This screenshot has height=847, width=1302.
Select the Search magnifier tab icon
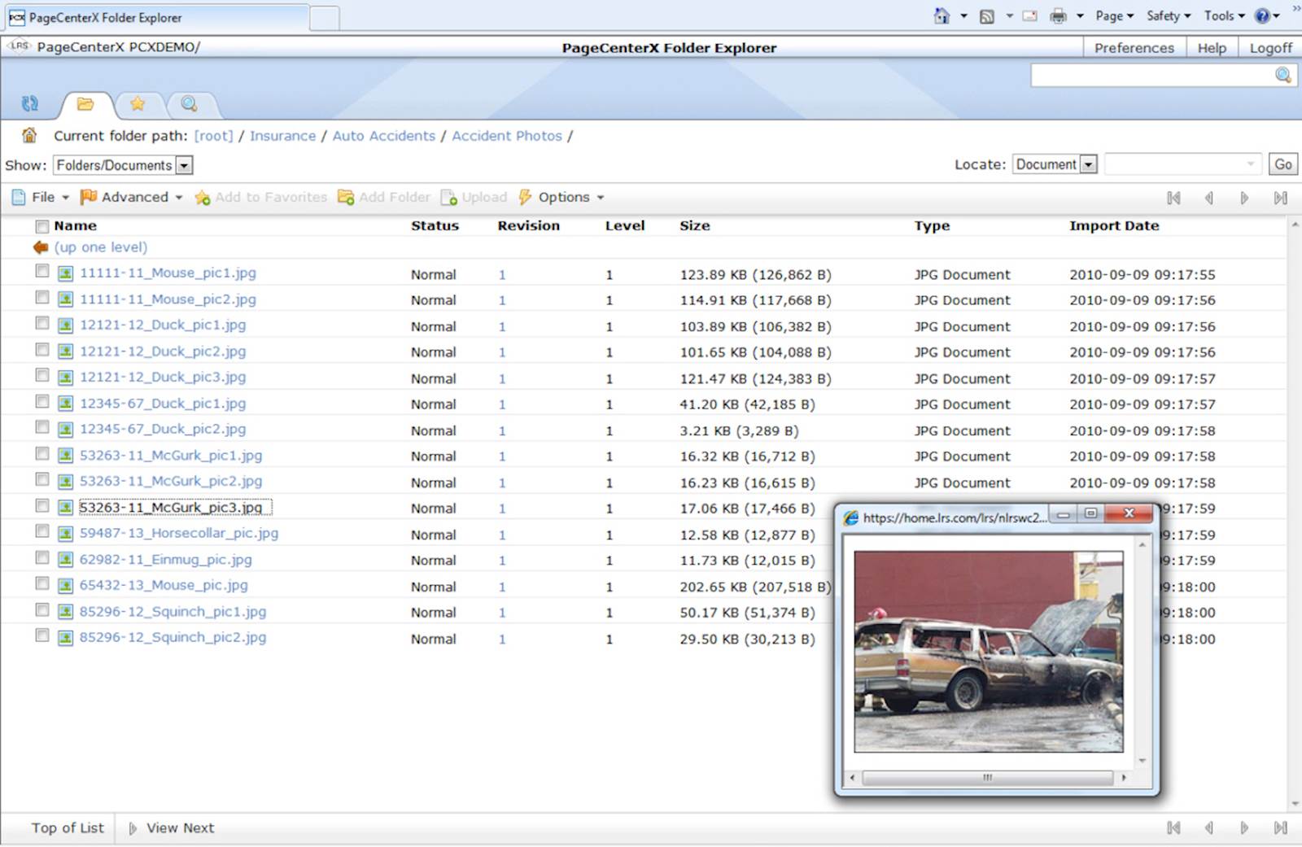coord(190,104)
